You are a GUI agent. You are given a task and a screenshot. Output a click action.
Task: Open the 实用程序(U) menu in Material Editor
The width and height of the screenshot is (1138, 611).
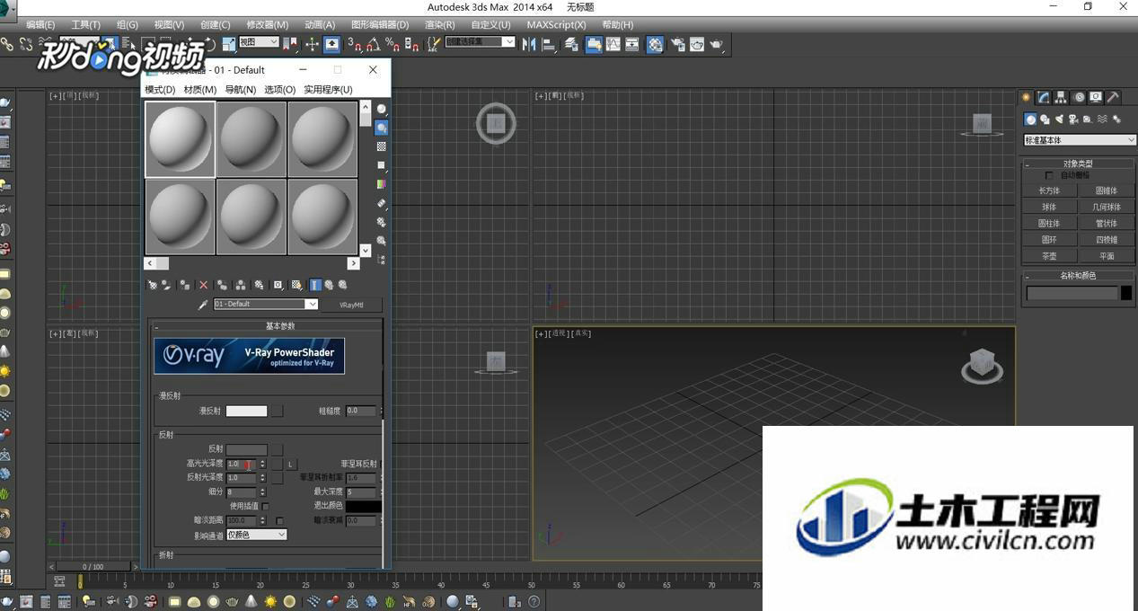(x=328, y=90)
